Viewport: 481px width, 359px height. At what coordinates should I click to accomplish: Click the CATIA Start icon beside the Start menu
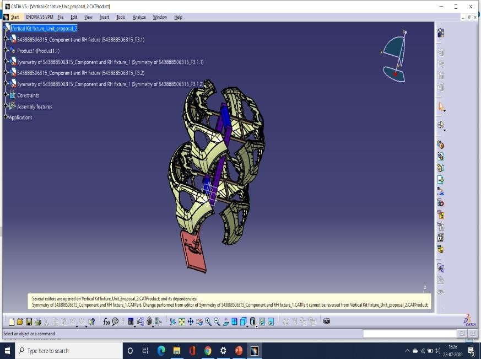coord(6,17)
